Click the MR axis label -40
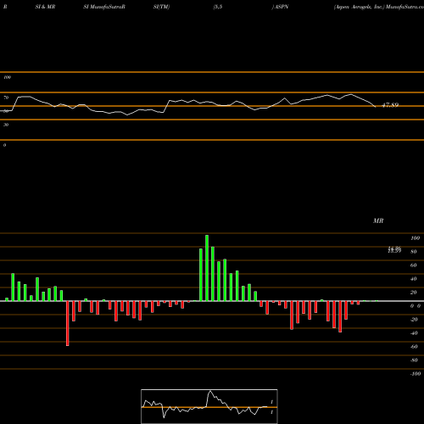Image resolution: width=424 pixels, height=424 pixels. pos(414,333)
